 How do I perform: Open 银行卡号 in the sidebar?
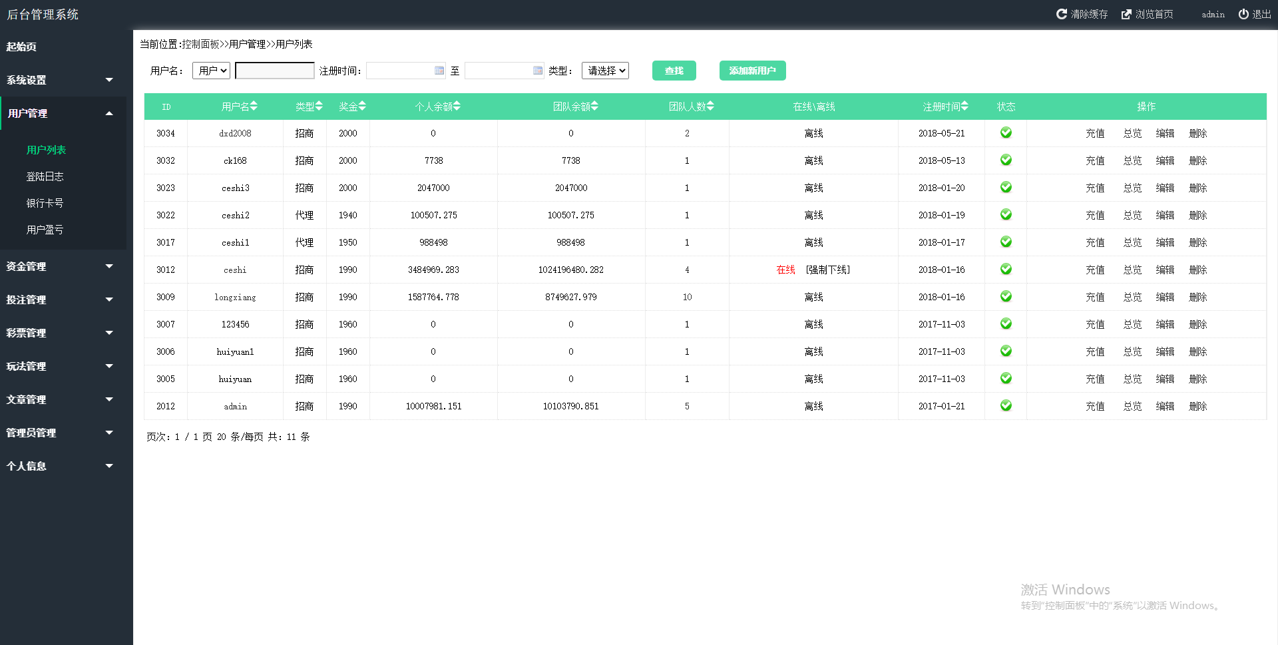tap(45, 203)
